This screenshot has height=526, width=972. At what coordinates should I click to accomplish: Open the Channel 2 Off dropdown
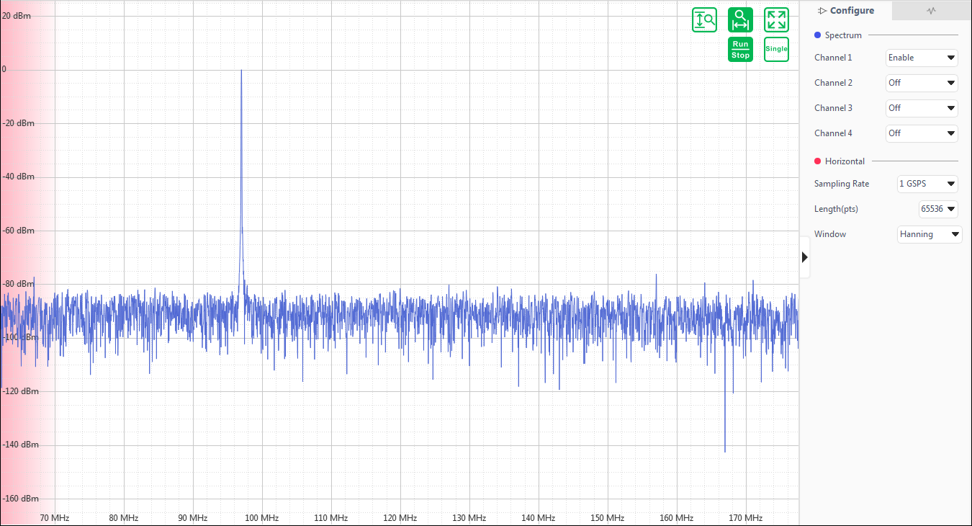coord(921,83)
